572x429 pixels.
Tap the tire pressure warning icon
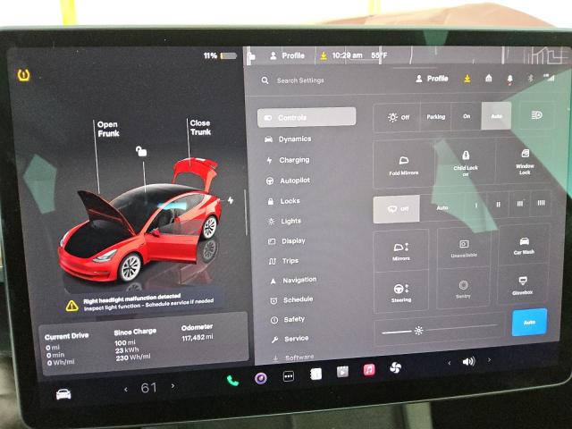(24, 75)
